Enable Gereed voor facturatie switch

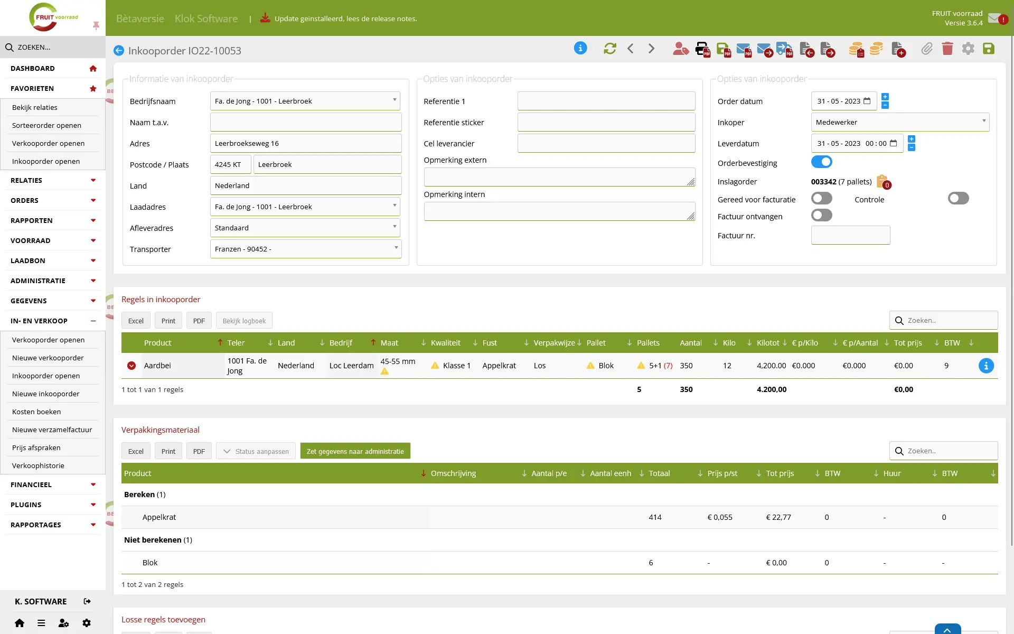point(821,198)
